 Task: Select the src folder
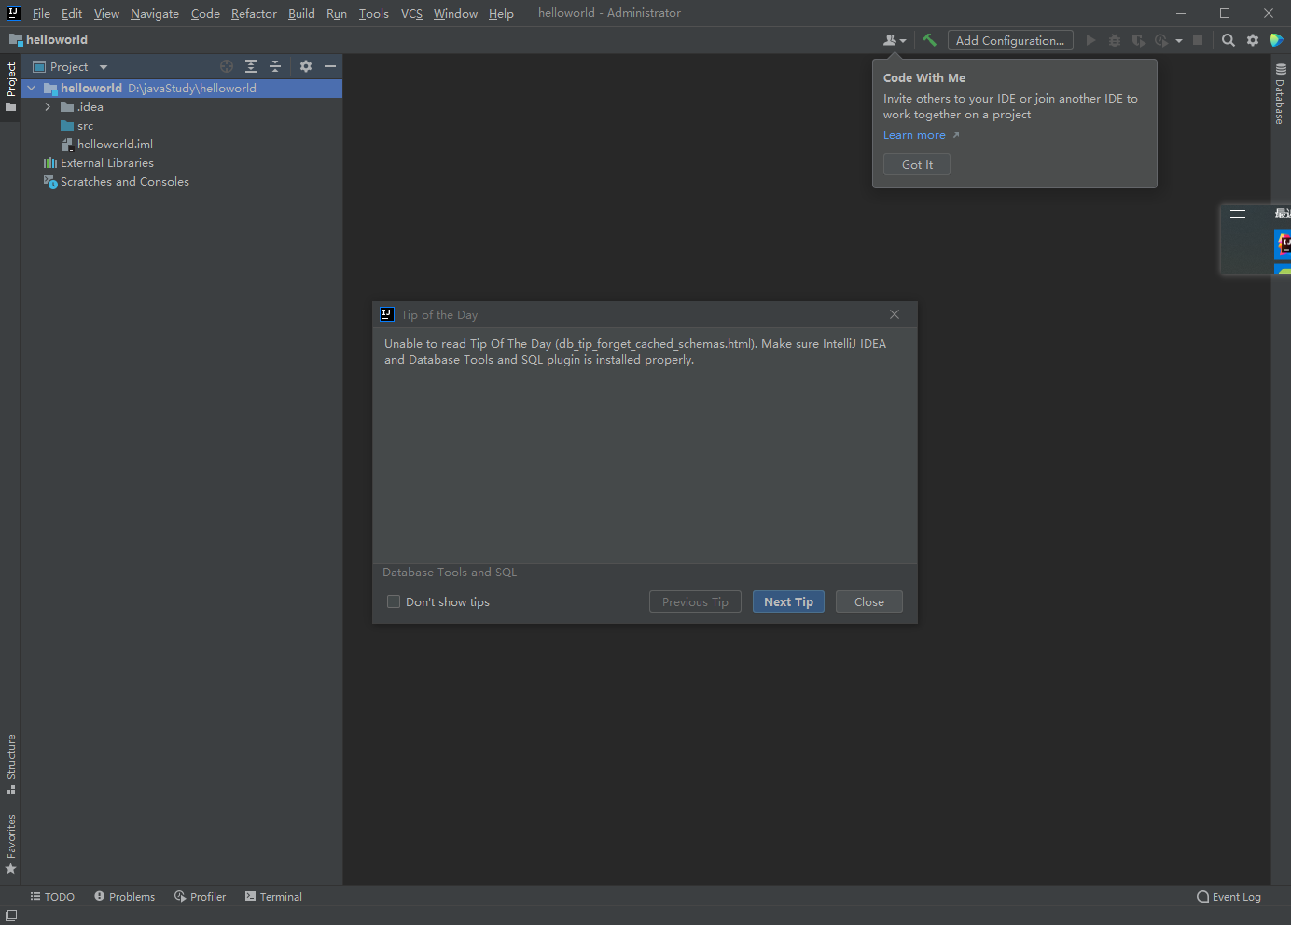pyautogui.click(x=85, y=125)
